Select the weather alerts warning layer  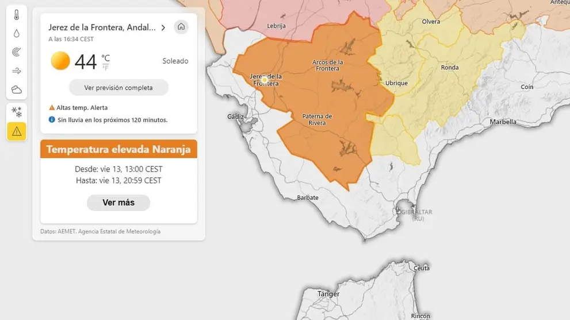(17, 131)
